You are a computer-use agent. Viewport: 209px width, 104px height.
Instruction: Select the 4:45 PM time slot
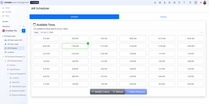click(x=104, y=69)
